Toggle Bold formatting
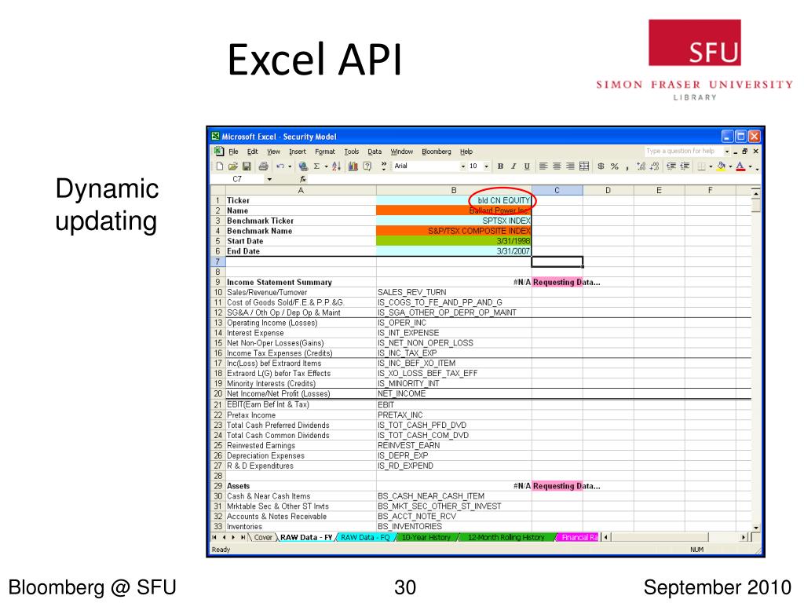 500,166
